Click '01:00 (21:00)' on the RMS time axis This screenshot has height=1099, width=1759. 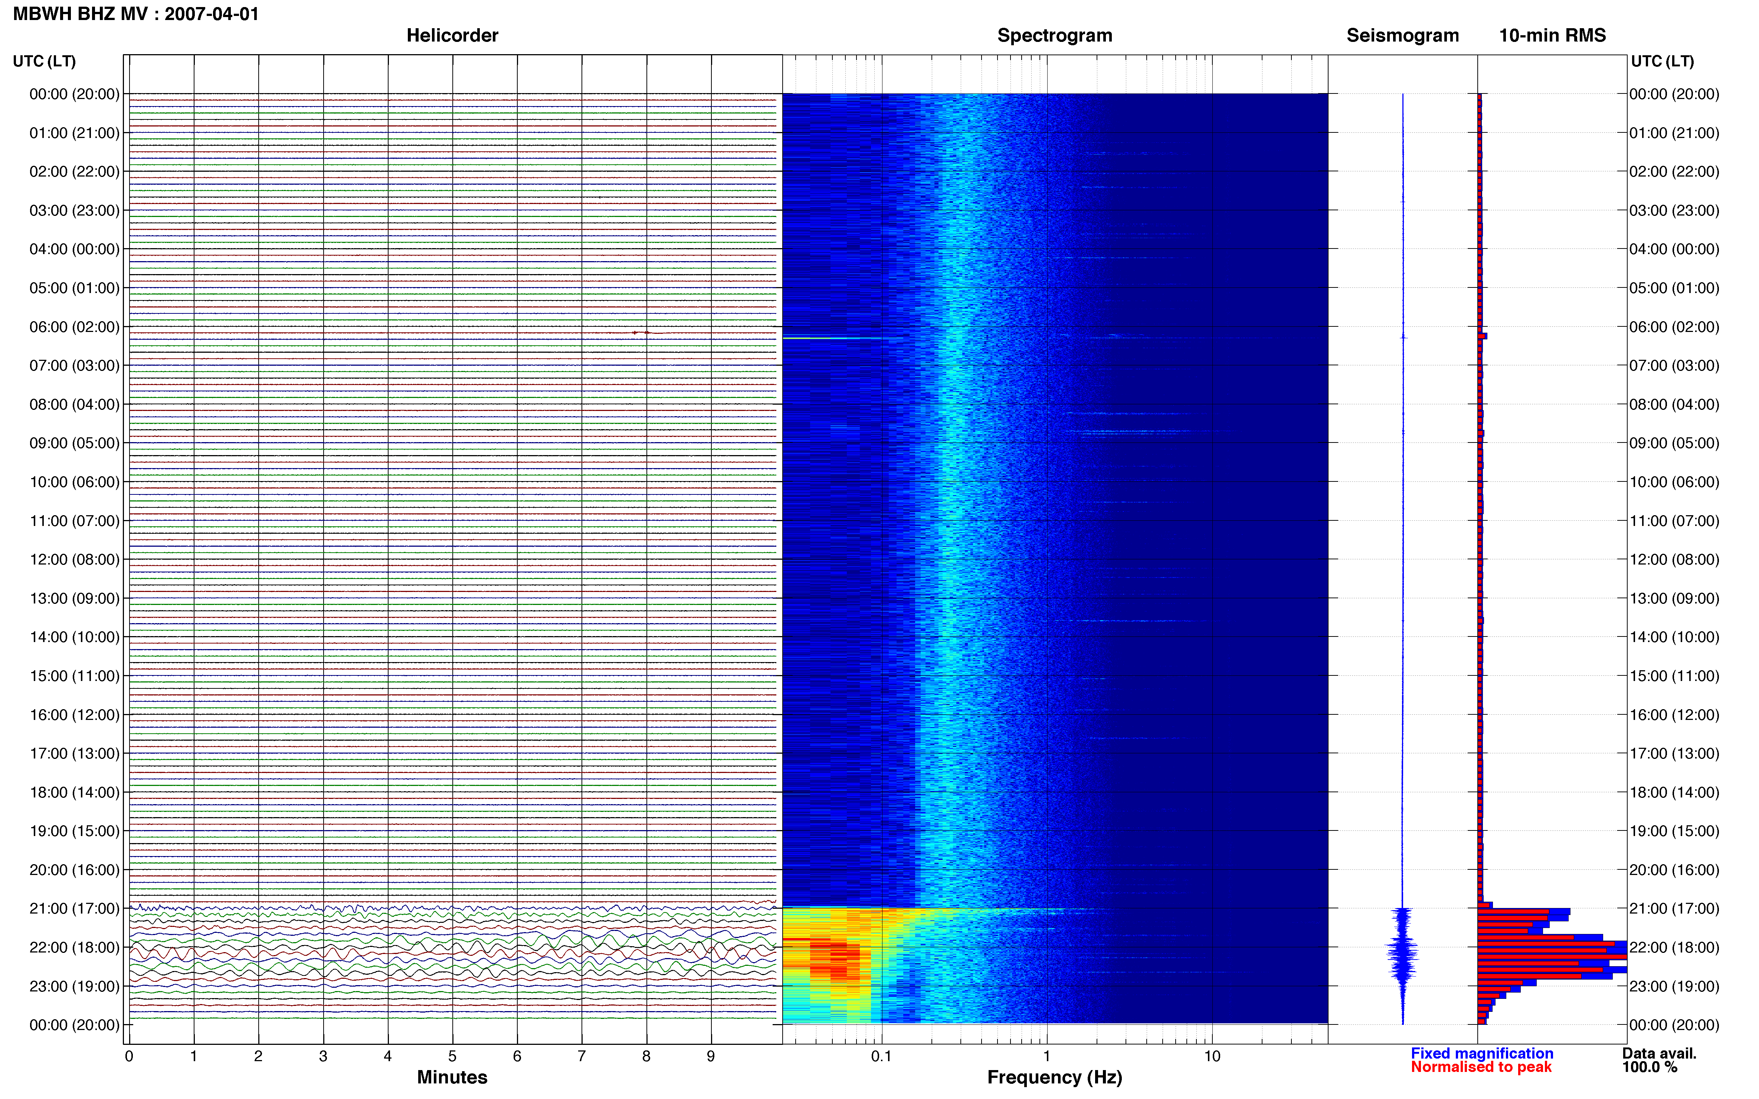pos(1675,133)
